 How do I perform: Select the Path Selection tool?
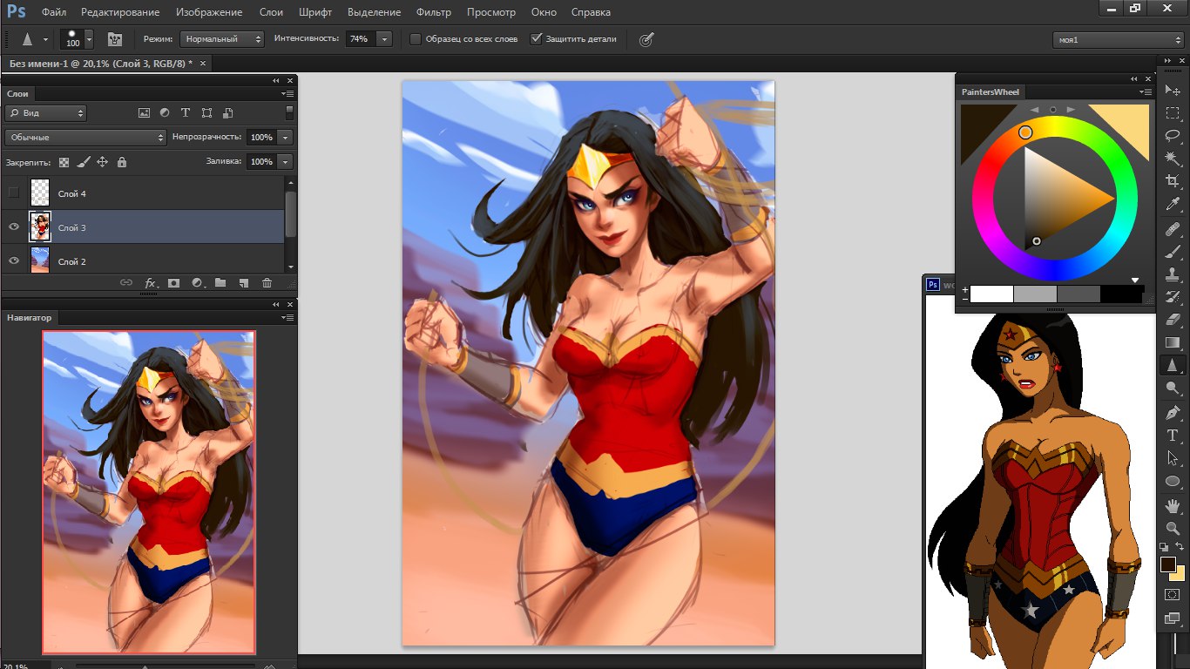tap(1173, 457)
